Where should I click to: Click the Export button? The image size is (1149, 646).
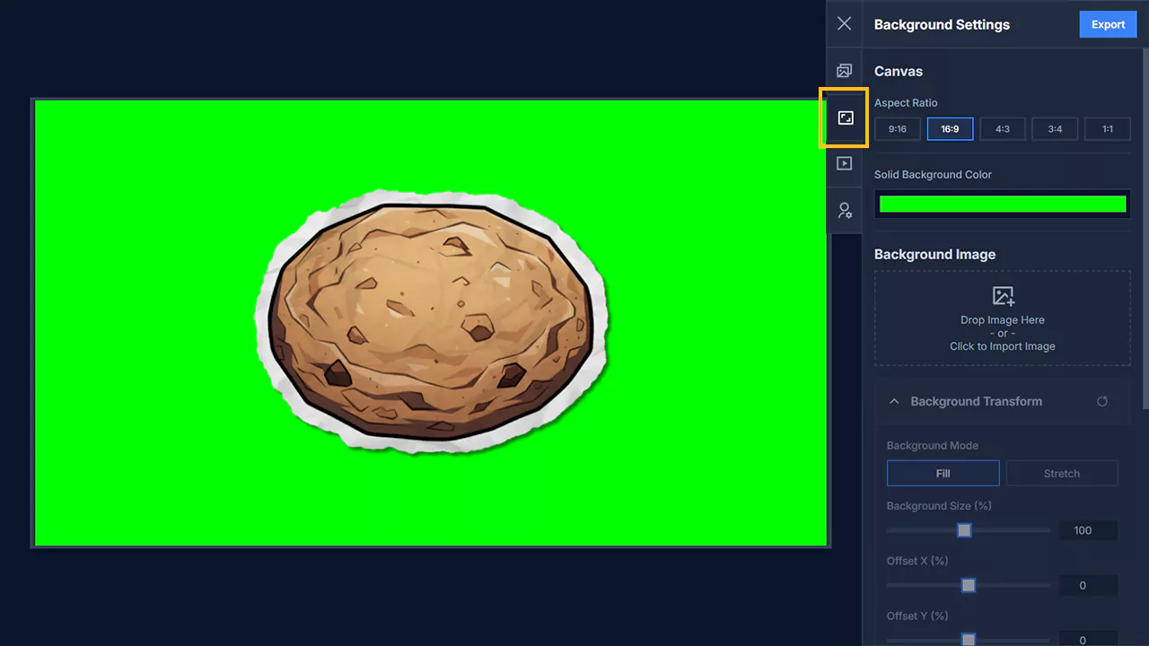click(x=1108, y=24)
